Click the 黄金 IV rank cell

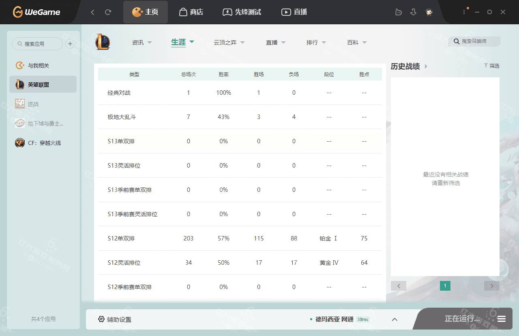[x=329, y=263]
